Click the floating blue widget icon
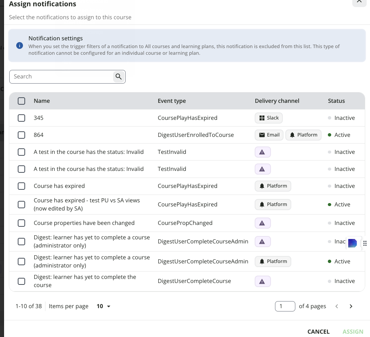The width and height of the screenshot is (370, 337). pos(352,243)
